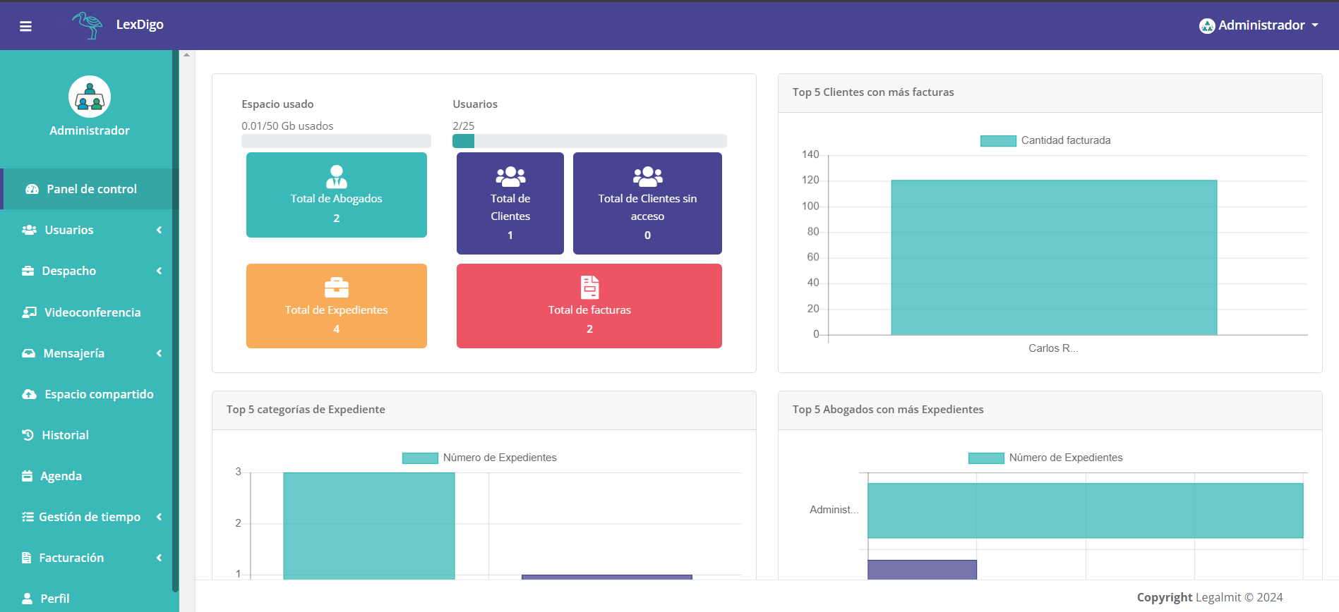Click the Administrador avatar in top bar
1339x612 pixels.
[x=1207, y=25]
